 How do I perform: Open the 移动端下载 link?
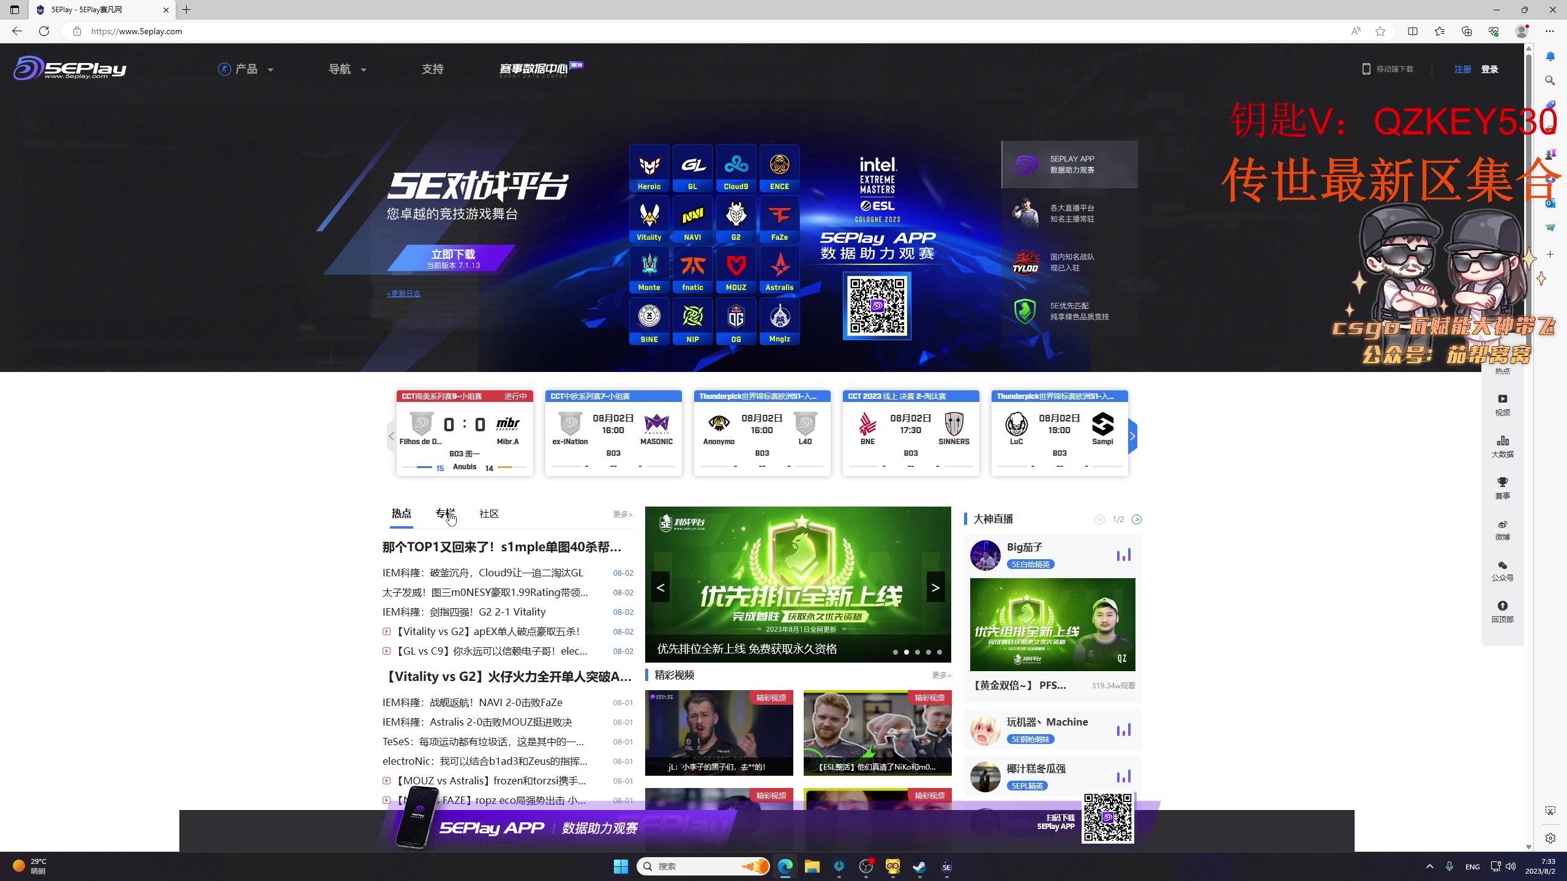[1388, 69]
